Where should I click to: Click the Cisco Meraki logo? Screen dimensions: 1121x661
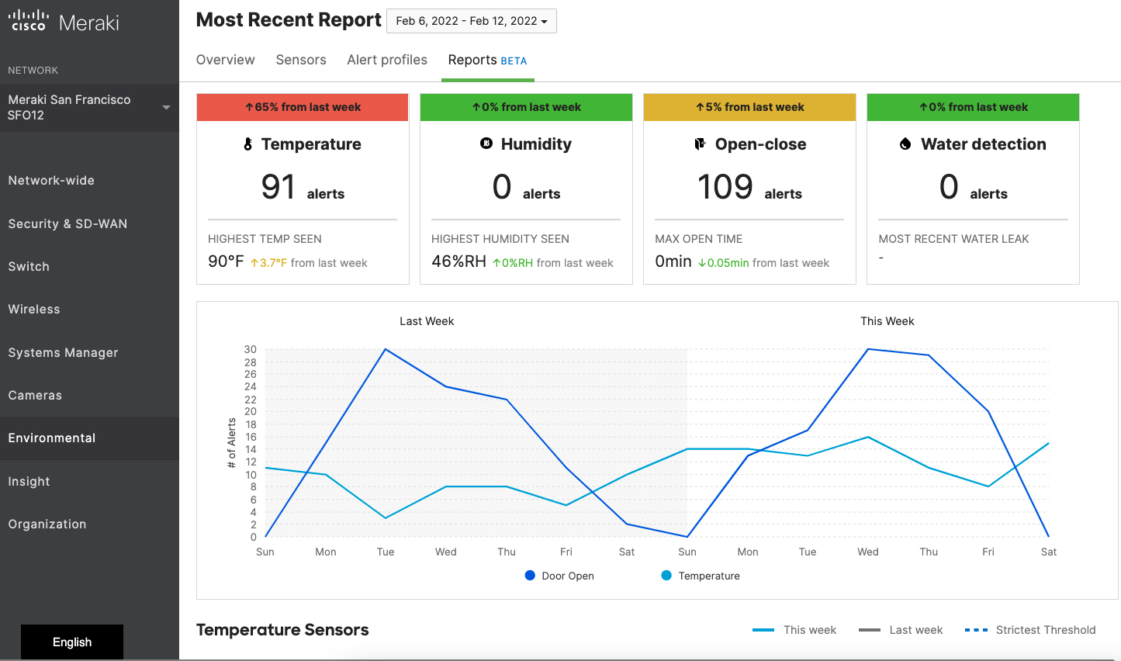(x=62, y=20)
